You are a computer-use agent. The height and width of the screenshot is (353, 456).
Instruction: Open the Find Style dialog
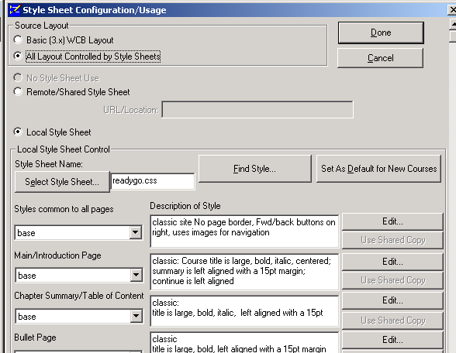[254, 169]
